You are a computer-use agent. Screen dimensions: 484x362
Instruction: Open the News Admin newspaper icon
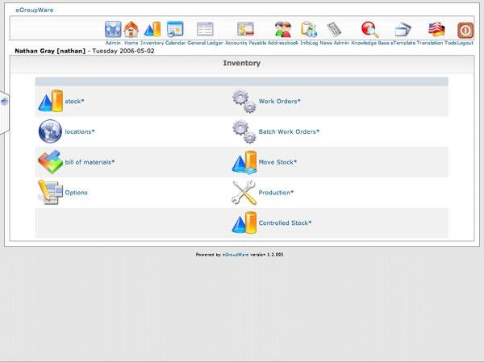pyautogui.click(x=334, y=29)
